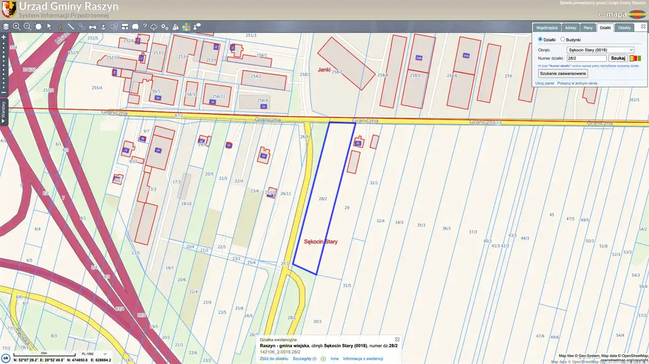The width and height of the screenshot is (649, 364).
Task: Activate the object info tool
Action: coord(60,26)
